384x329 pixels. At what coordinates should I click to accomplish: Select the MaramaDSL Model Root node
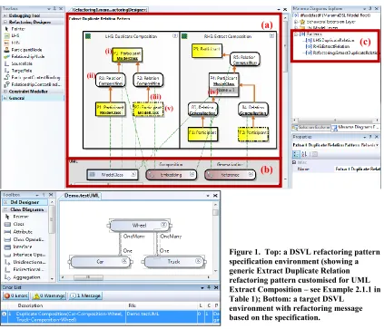pos(332,15)
